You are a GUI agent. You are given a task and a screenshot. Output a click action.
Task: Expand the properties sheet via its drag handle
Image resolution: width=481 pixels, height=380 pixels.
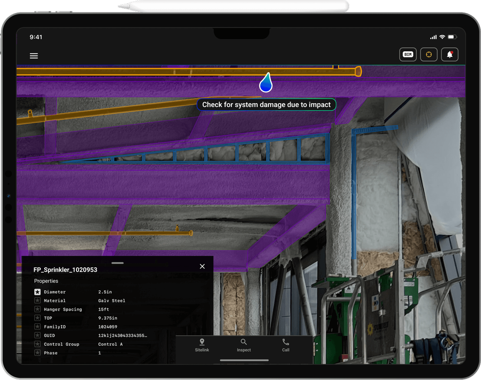coord(117,263)
